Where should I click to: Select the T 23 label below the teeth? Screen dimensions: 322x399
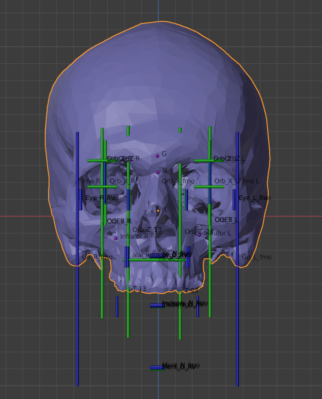[x=191, y=291]
